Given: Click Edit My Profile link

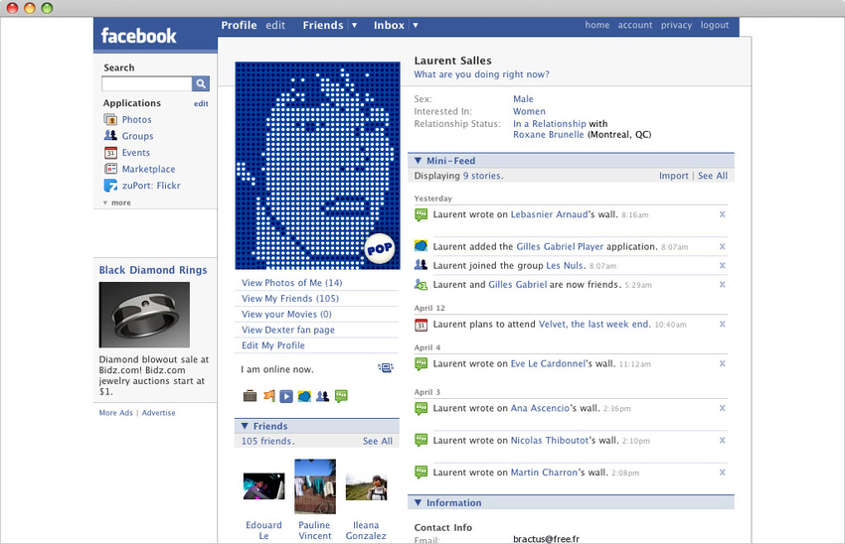Looking at the screenshot, I should tap(273, 345).
